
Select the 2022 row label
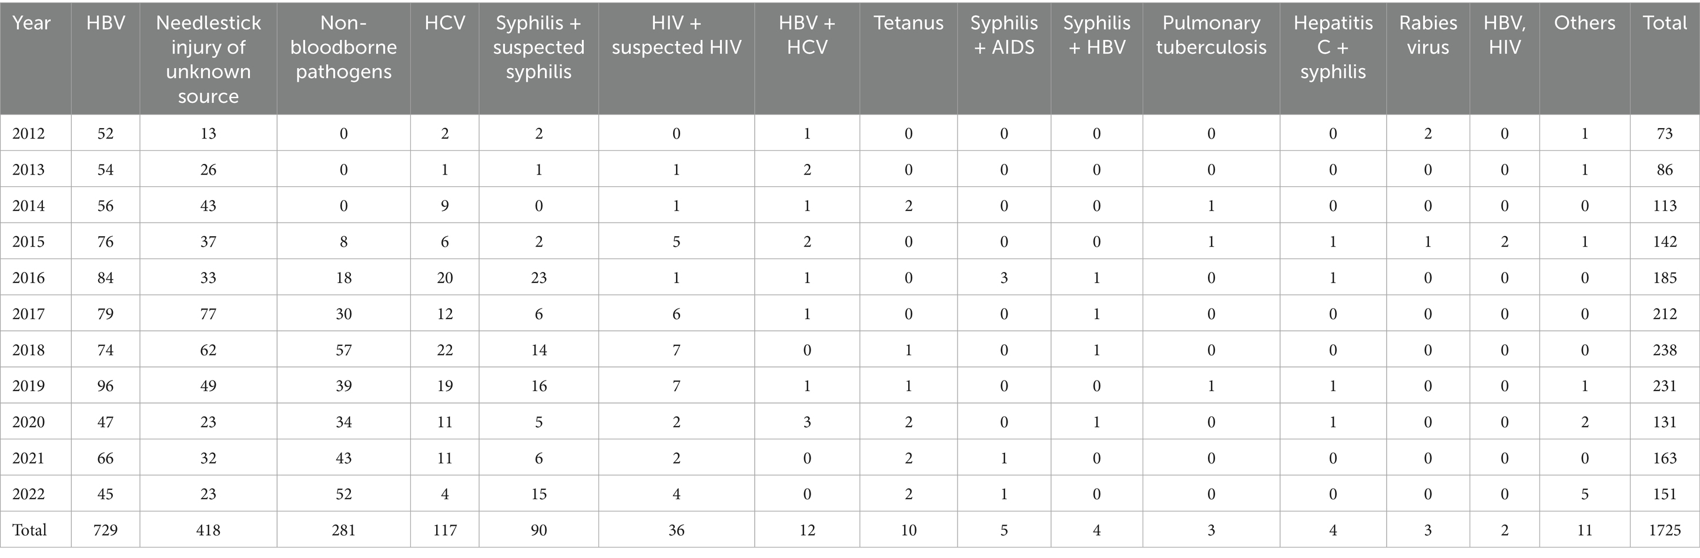[28, 494]
